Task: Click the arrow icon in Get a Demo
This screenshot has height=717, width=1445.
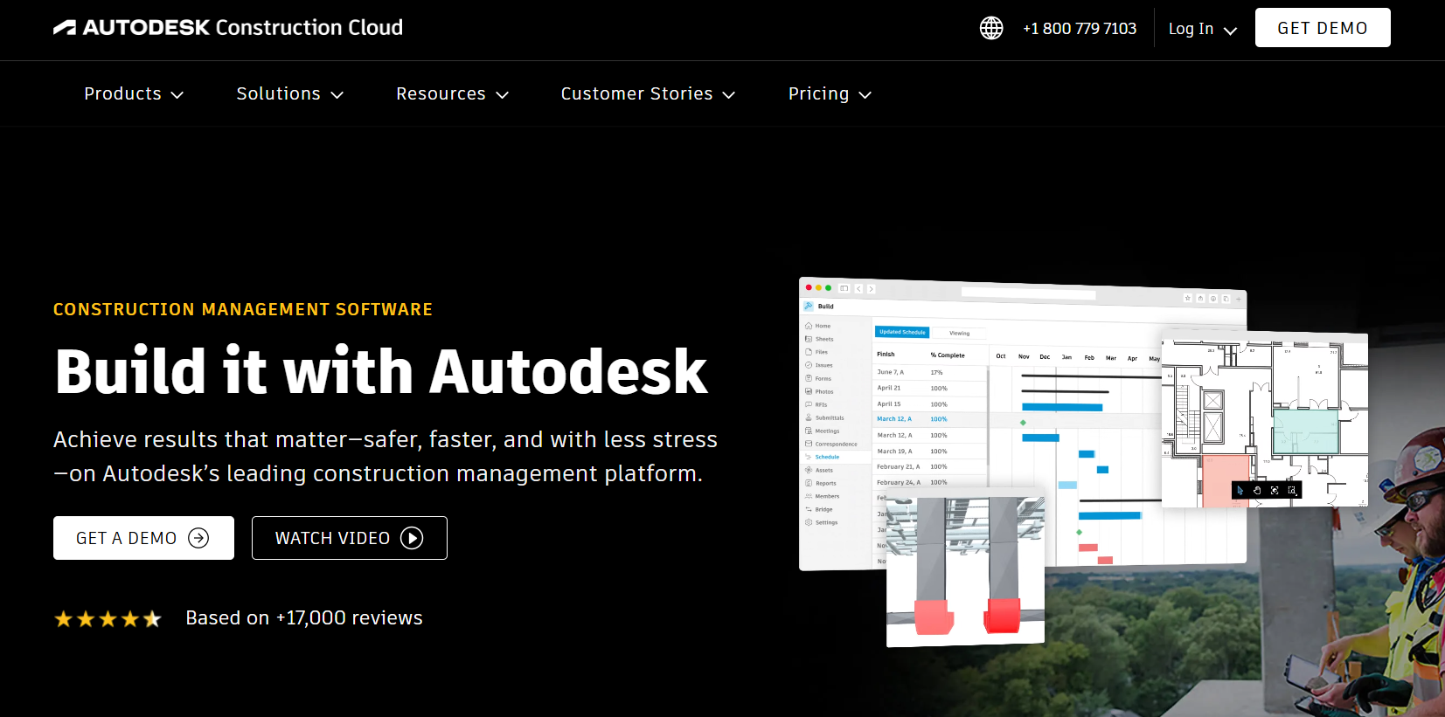Action: pos(199,538)
